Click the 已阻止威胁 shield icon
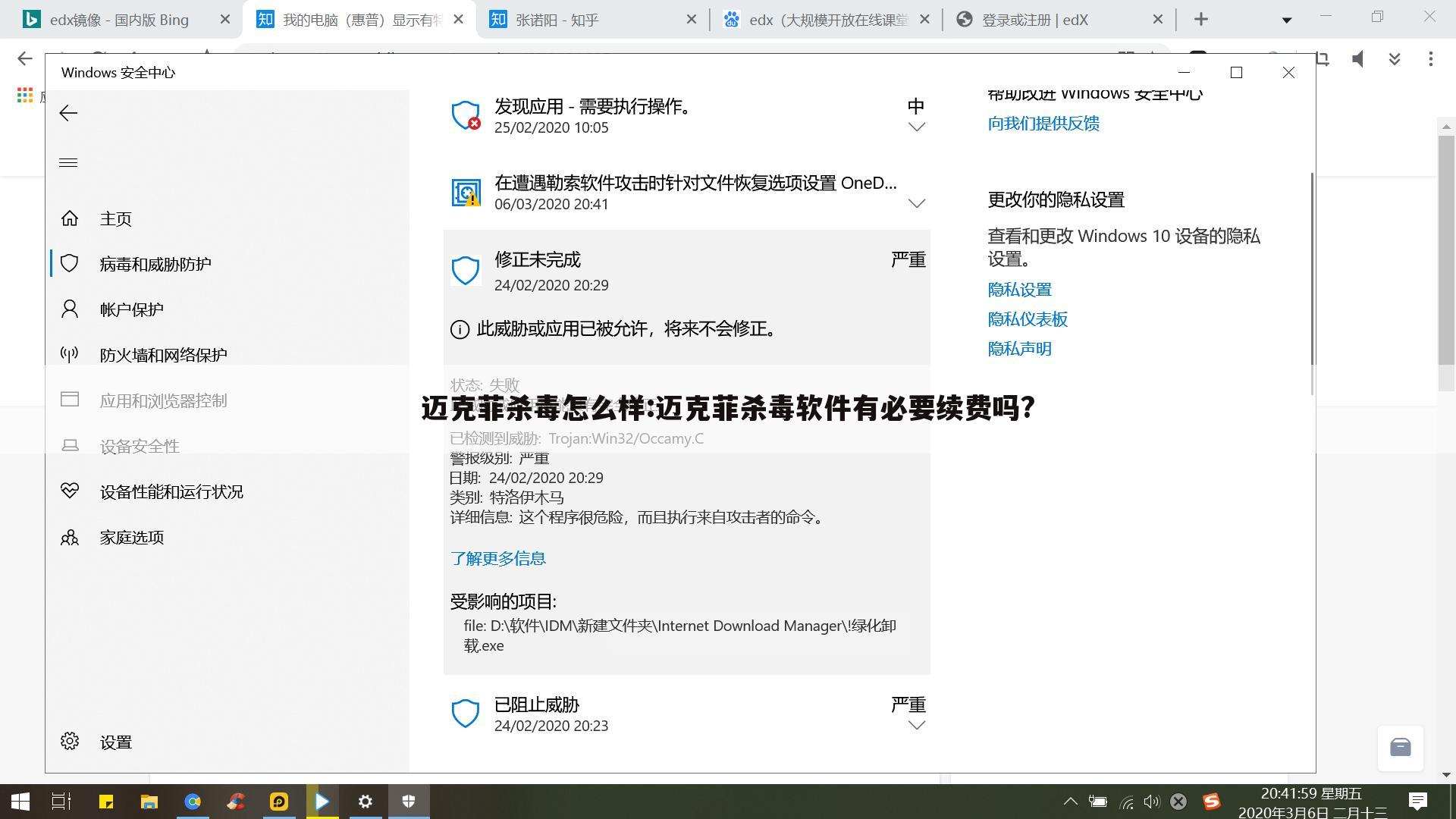Image resolution: width=1456 pixels, height=819 pixels. 466,714
